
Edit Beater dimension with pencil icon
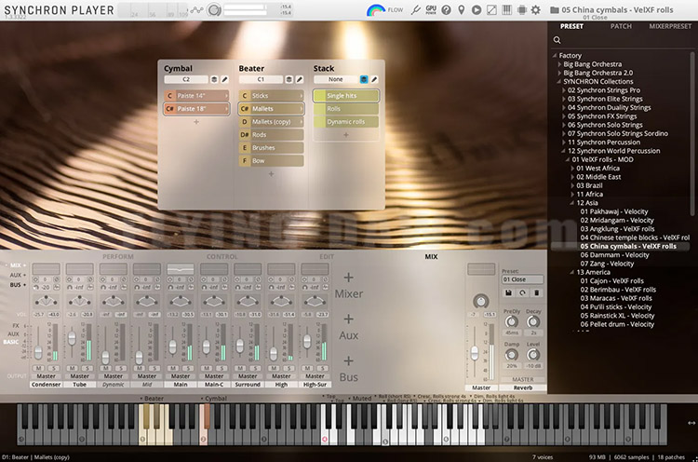[300, 79]
